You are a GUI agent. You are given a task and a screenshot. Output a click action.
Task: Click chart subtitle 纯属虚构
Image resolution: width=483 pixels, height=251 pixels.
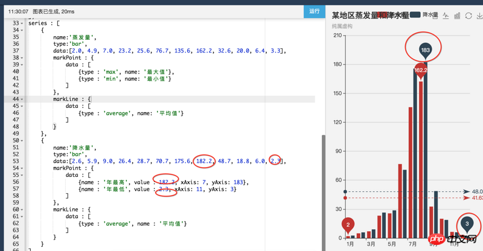[342, 27]
